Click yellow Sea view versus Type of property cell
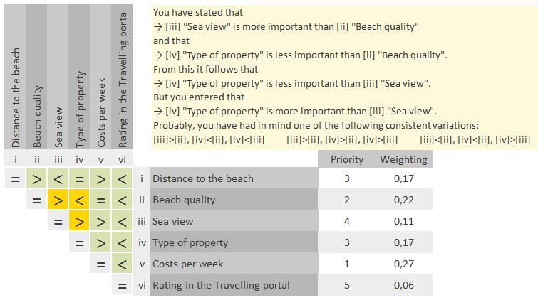Viewport: 538px width, 300px height. [79, 221]
